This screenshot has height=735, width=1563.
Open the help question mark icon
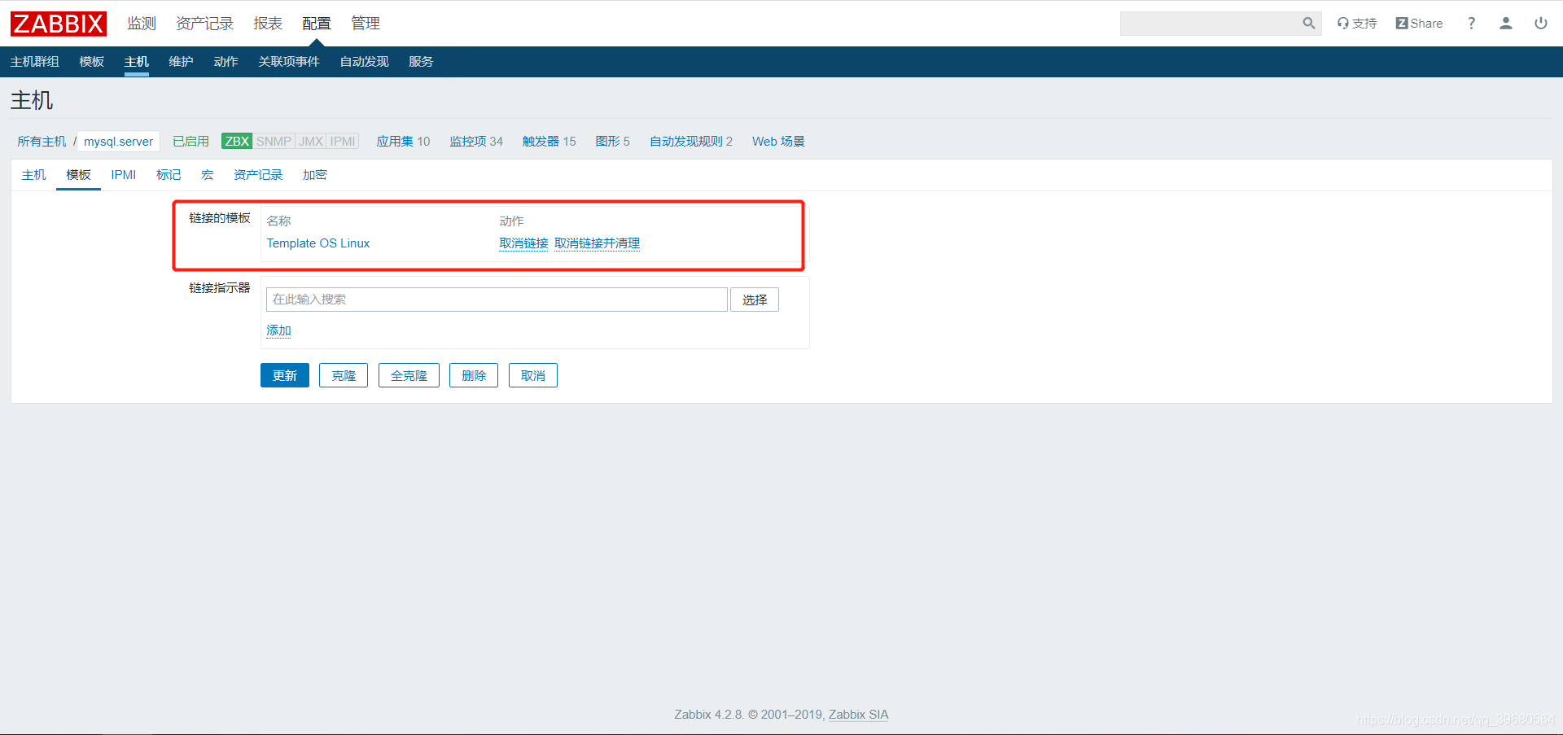tap(1471, 24)
